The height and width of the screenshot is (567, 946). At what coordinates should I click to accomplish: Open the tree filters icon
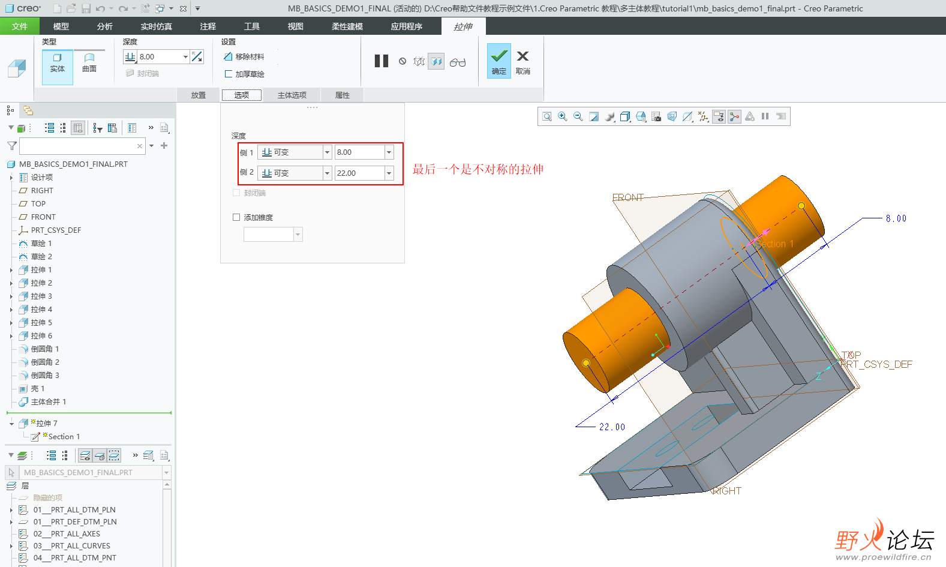click(98, 128)
